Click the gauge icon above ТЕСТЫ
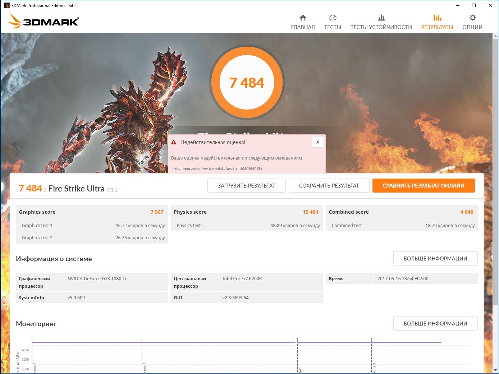The image size is (499, 374). (333, 18)
